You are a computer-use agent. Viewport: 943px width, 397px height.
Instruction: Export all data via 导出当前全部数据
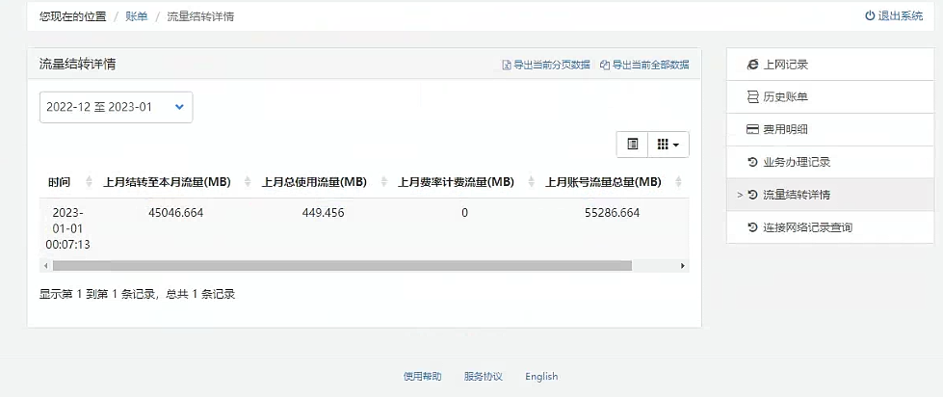(644, 65)
